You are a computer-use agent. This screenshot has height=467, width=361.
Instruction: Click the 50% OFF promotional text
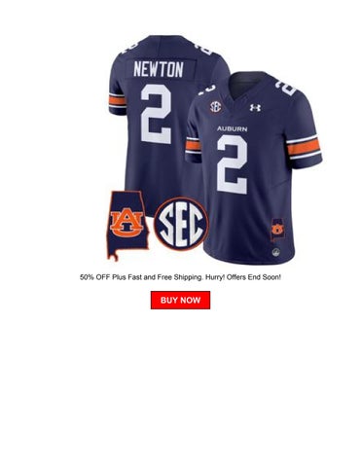tap(95, 277)
